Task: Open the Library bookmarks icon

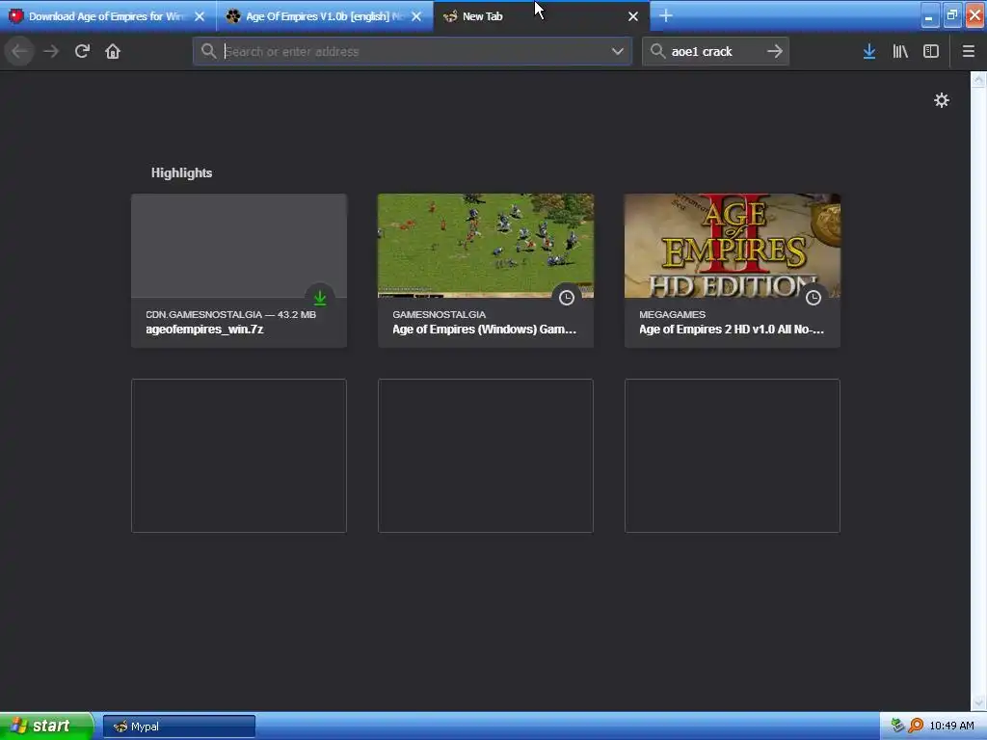Action: point(900,51)
